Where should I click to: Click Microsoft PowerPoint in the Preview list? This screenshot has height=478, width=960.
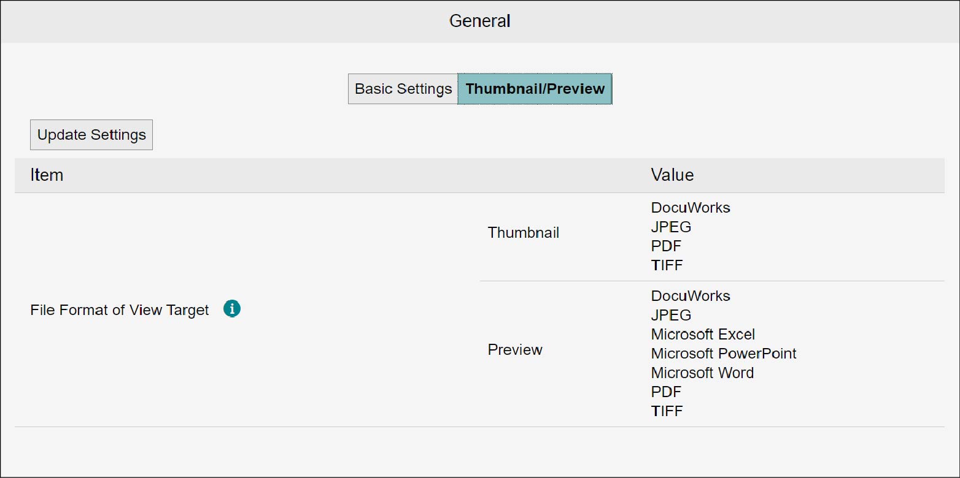[x=724, y=354]
